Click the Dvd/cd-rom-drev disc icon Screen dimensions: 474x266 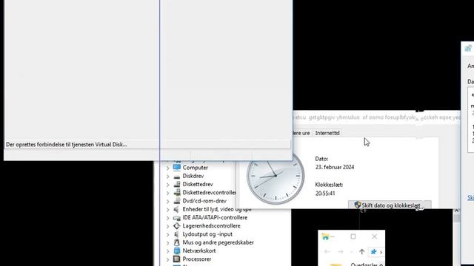pyautogui.click(x=177, y=201)
